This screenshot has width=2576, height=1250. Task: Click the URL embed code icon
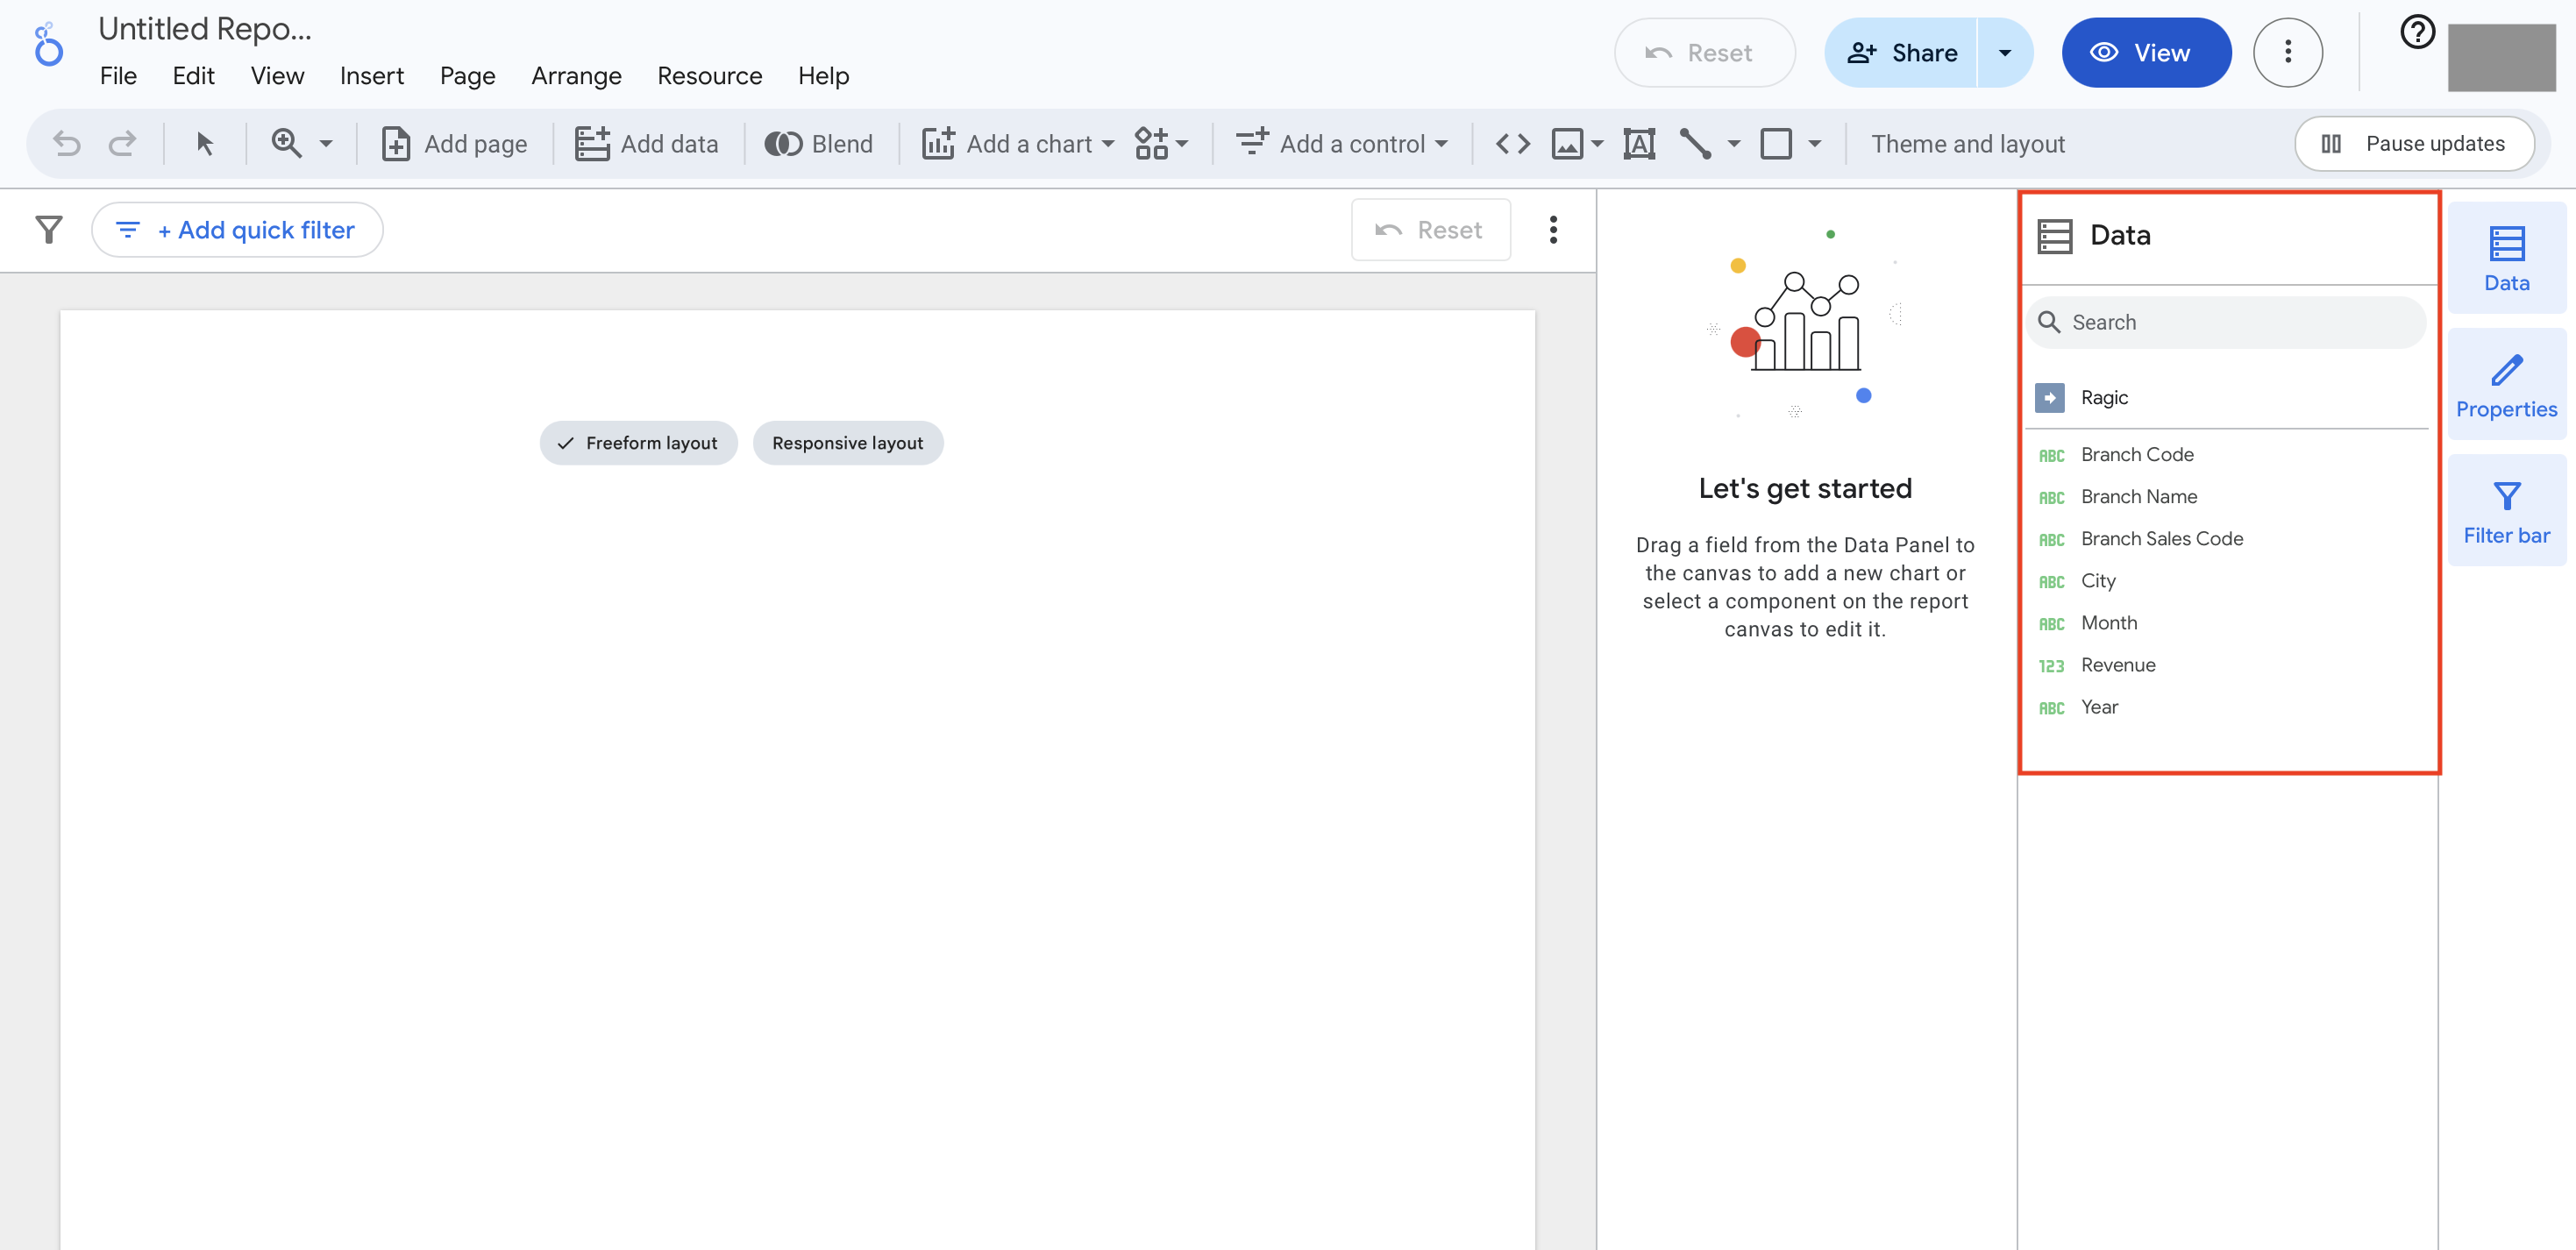coord(1513,144)
